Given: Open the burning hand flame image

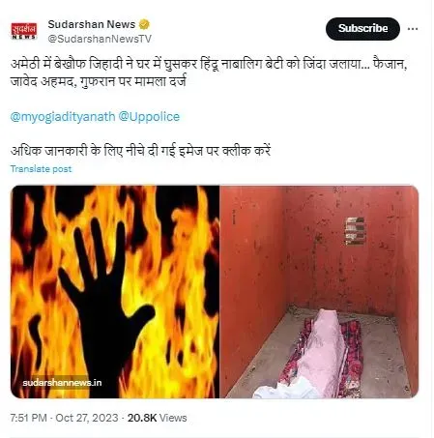Looking at the screenshot, I should (115, 292).
